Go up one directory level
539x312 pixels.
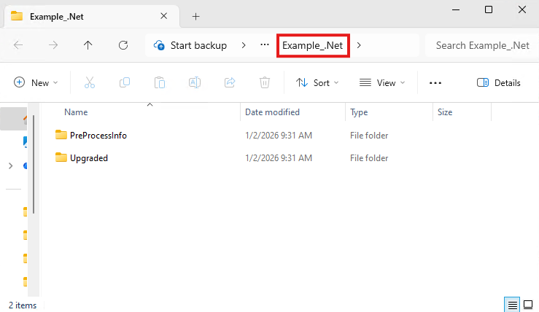point(88,45)
